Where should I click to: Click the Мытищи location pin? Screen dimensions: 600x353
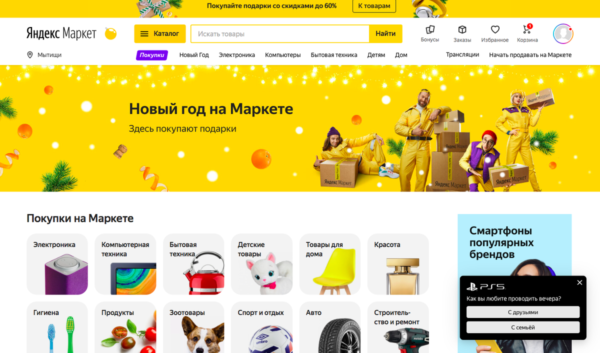click(x=30, y=55)
